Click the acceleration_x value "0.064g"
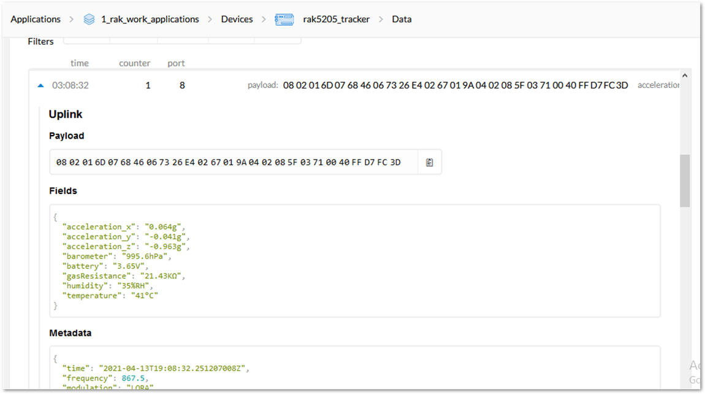Image resolution: width=705 pixels, height=394 pixels. click(x=162, y=227)
